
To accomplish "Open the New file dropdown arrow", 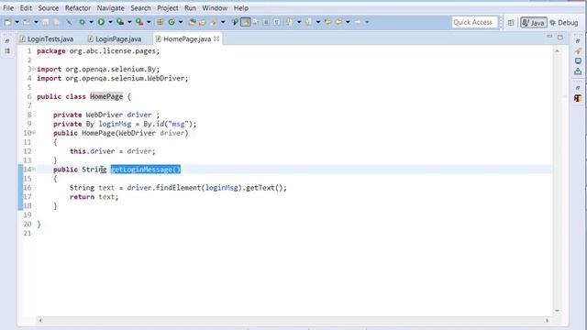I will [17, 22].
